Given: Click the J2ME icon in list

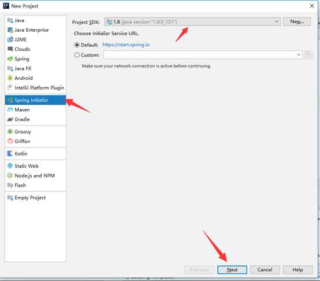Looking at the screenshot, I should [10, 39].
